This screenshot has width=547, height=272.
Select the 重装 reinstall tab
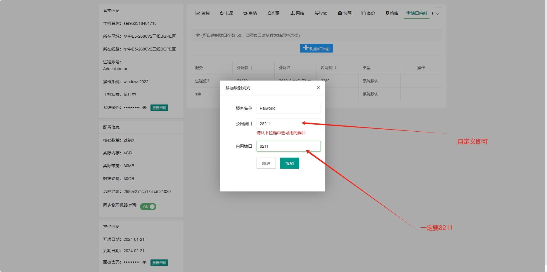click(250, 13)
